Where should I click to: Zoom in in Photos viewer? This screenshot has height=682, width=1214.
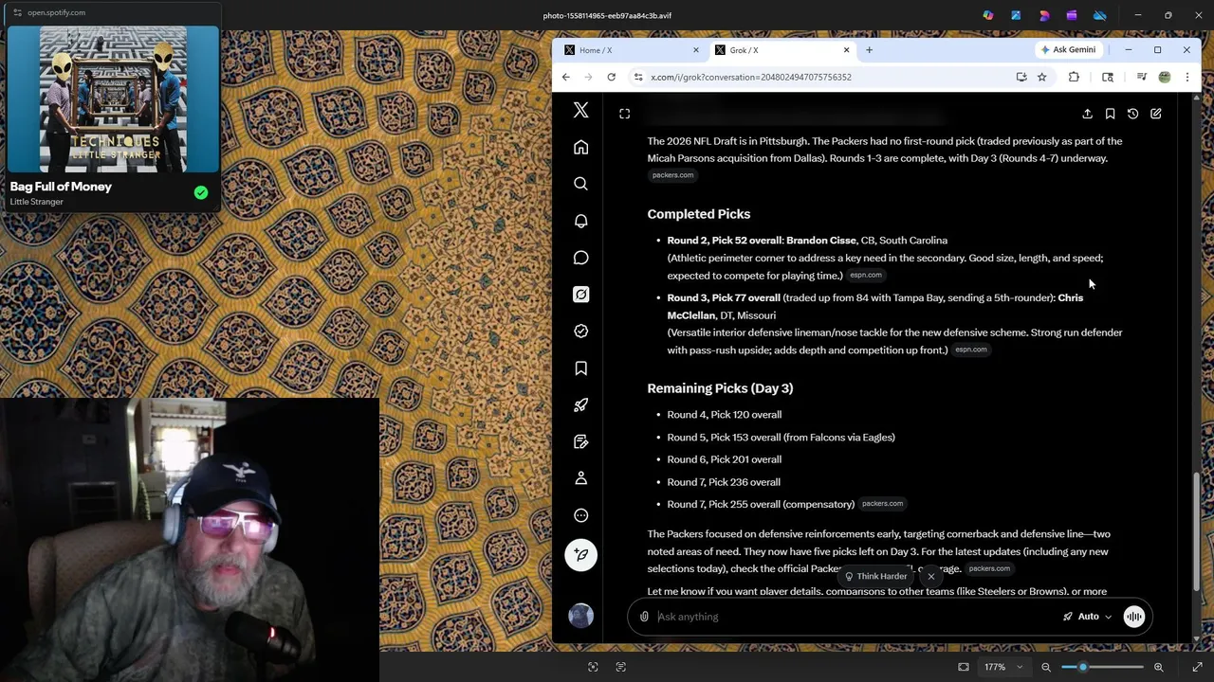[1158, 667]
